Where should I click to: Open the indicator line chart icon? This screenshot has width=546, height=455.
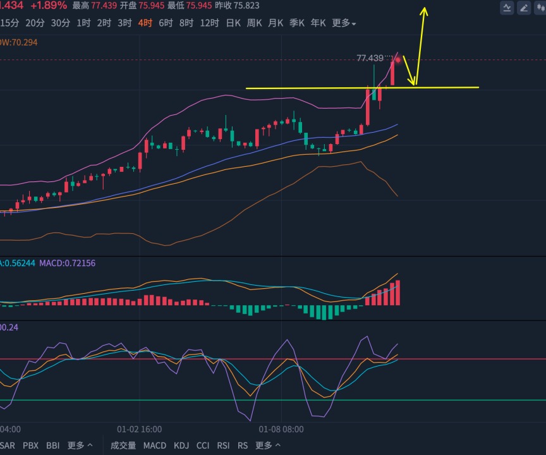[x=507, y=8]
